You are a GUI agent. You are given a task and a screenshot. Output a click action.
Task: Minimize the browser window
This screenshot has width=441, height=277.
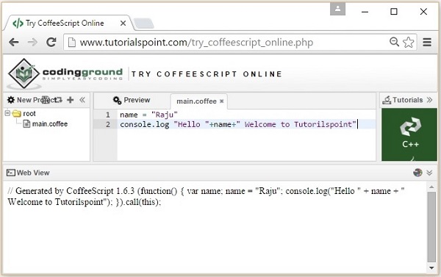[x=365, y=12]
